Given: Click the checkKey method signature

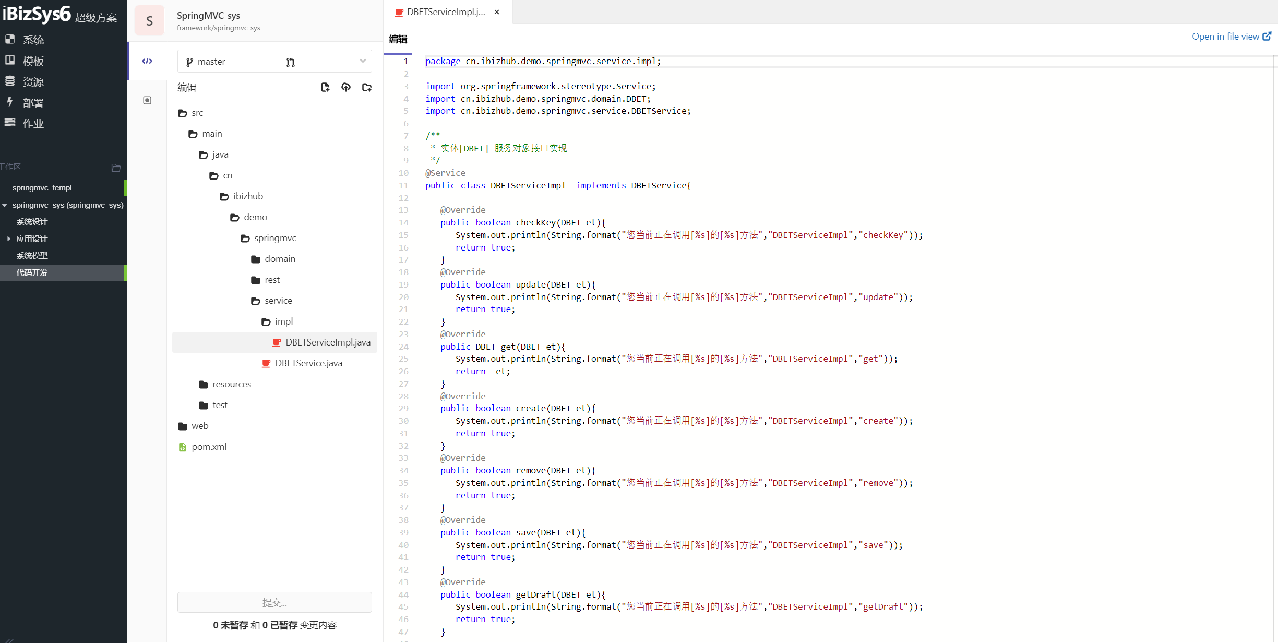Looking at the screenshot, I should click(523, 222).
